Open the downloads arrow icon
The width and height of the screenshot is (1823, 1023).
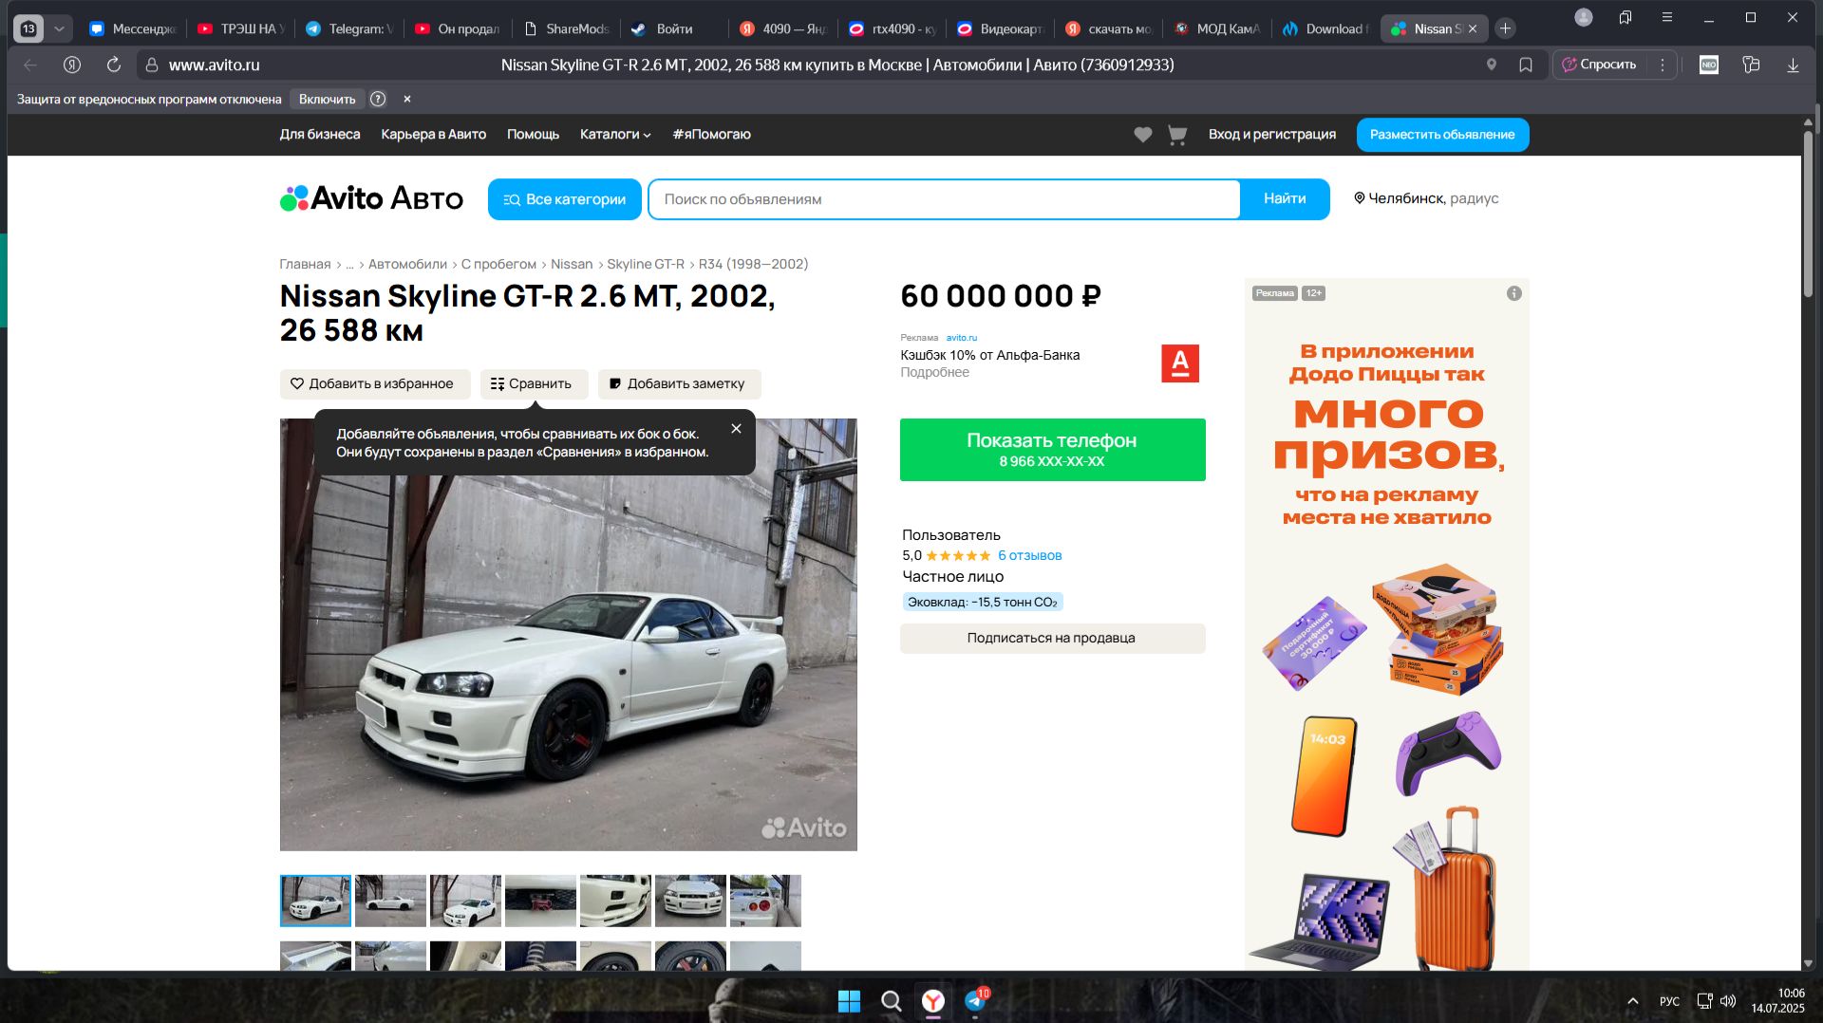click(x=1793, y=65)
